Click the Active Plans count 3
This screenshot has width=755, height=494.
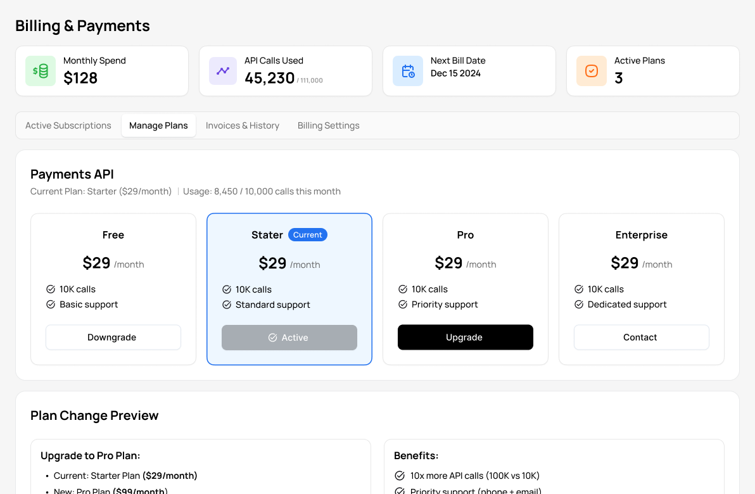tap(619, 78)
